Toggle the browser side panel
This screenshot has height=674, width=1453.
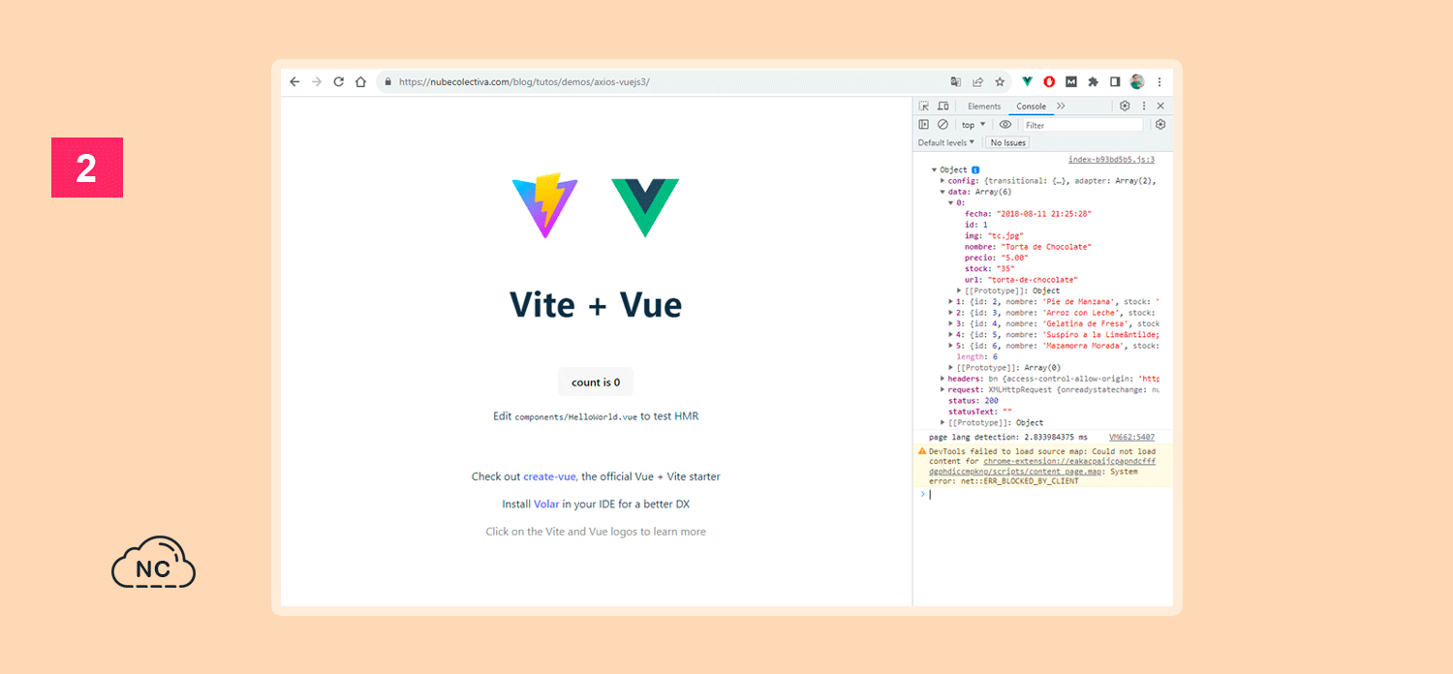[x=1115, y=82]
